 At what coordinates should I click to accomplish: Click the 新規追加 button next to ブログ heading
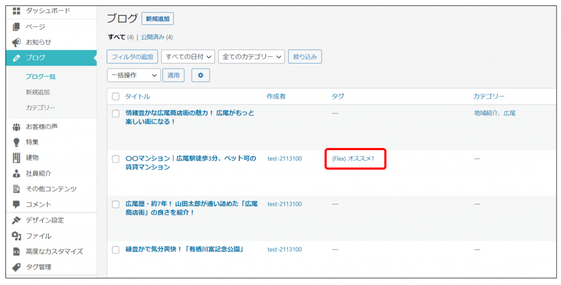pyautogui.click(x=157, y=19)
